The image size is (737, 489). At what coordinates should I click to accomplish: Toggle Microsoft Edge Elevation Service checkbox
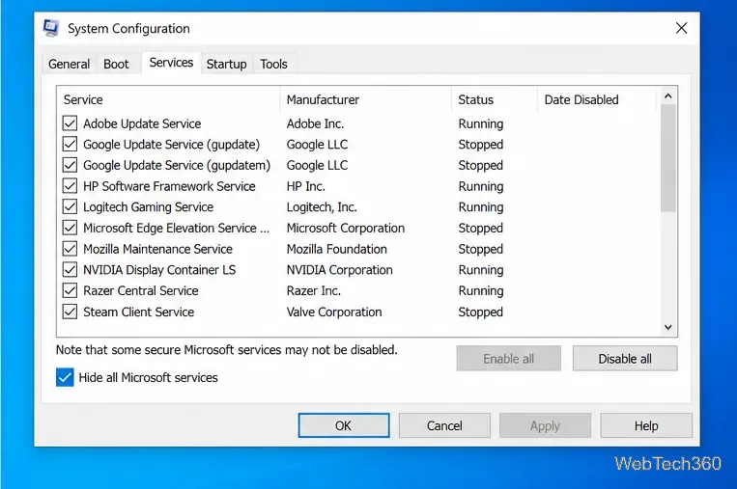[x=70, y=228]
